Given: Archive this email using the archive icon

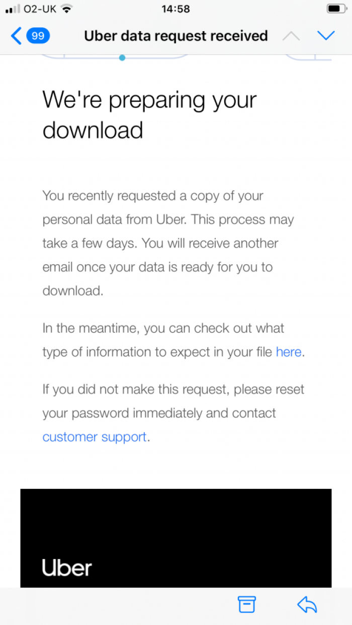Looking at the screenshot, I should pos(246,604).
